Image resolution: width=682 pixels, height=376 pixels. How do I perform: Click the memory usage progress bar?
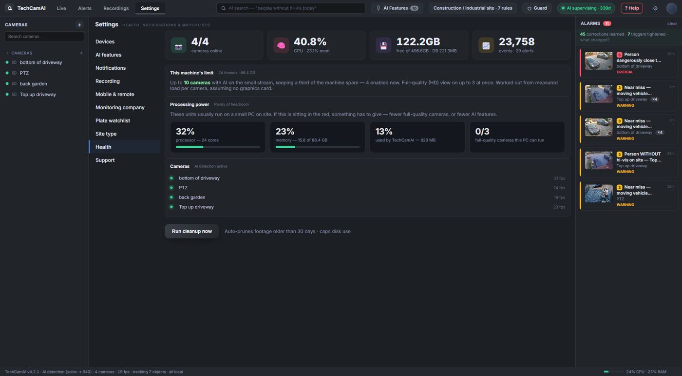point(318,147)
